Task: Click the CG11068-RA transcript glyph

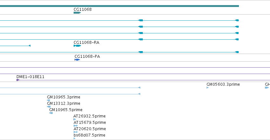Action: point(77,46)
